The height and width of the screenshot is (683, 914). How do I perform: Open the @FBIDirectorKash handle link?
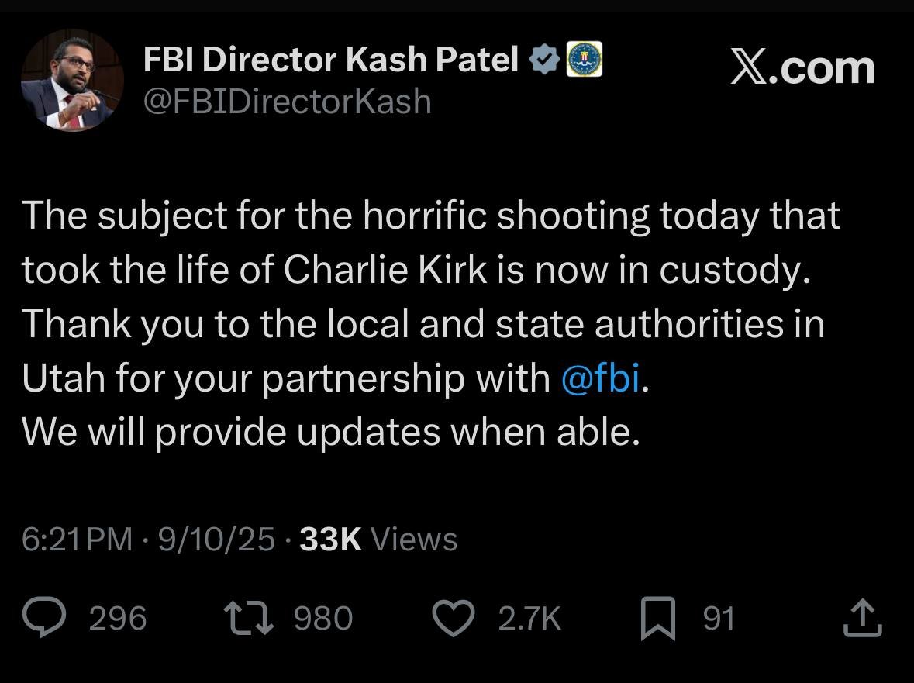pos(287,101)
